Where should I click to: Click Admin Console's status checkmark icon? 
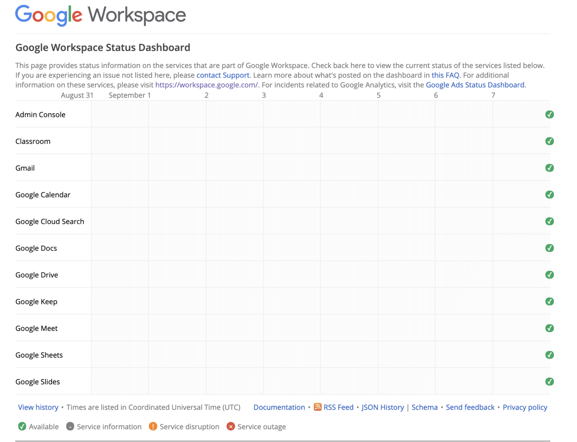(x=550, y=115)
